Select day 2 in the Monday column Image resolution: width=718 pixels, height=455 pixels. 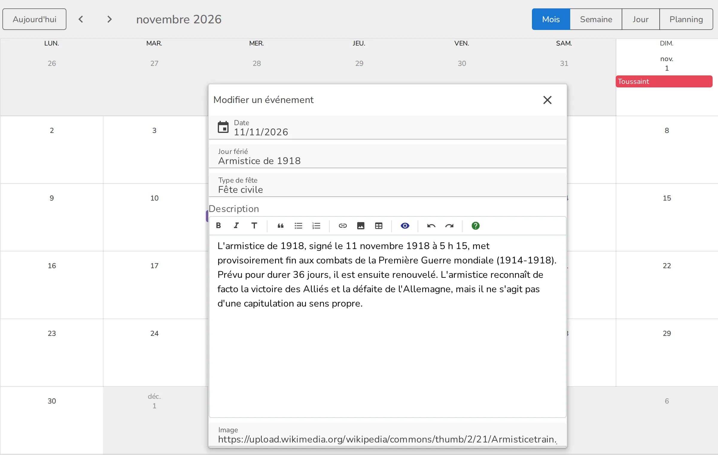pyautogui.click(x=52, y=131)
